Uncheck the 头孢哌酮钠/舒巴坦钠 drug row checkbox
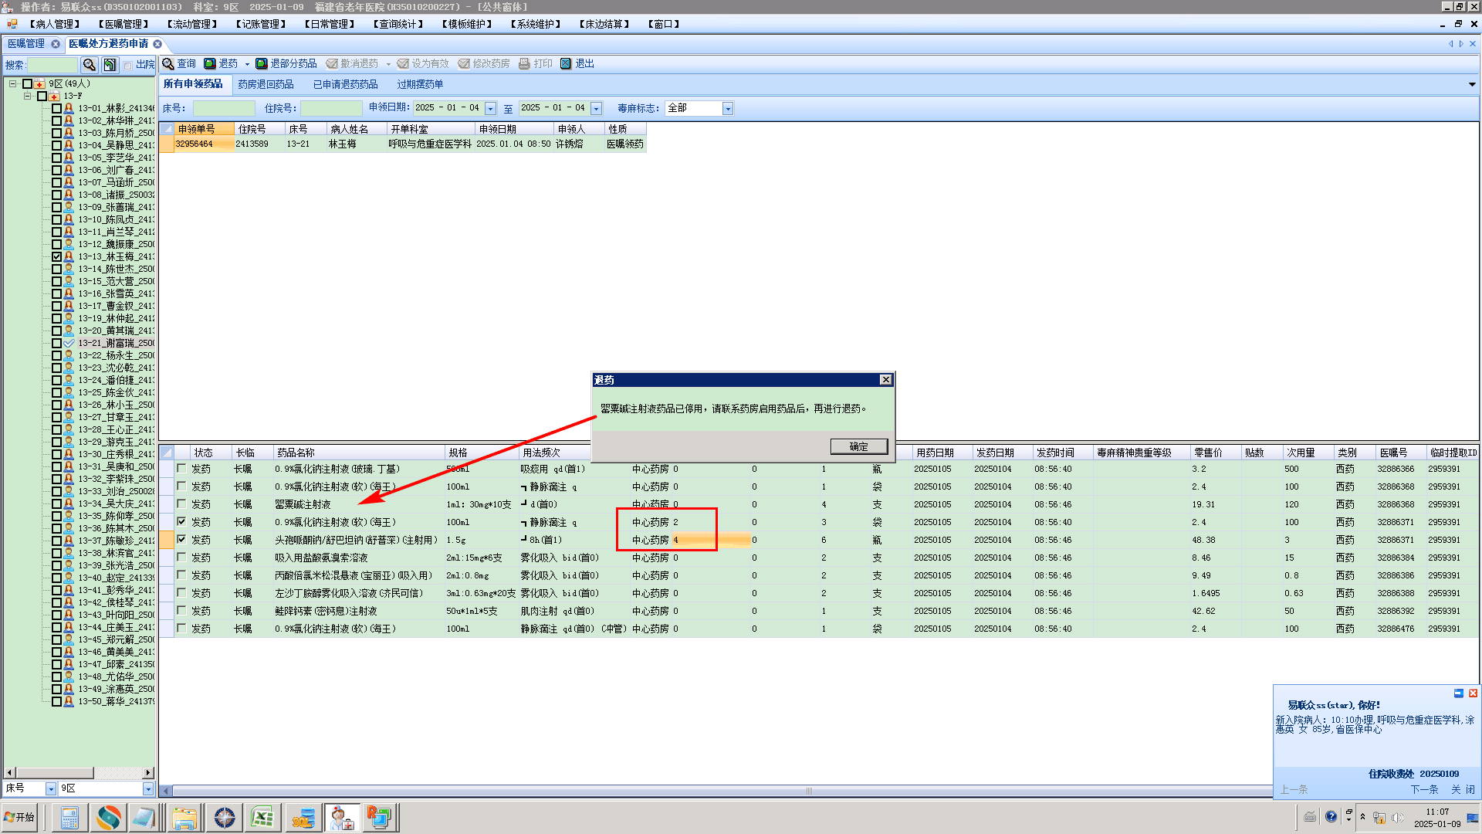1482x834 pixels. point(181,539)
